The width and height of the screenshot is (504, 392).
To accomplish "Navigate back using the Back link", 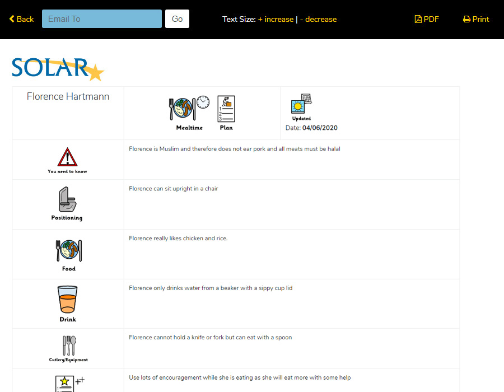I will 21,18.
